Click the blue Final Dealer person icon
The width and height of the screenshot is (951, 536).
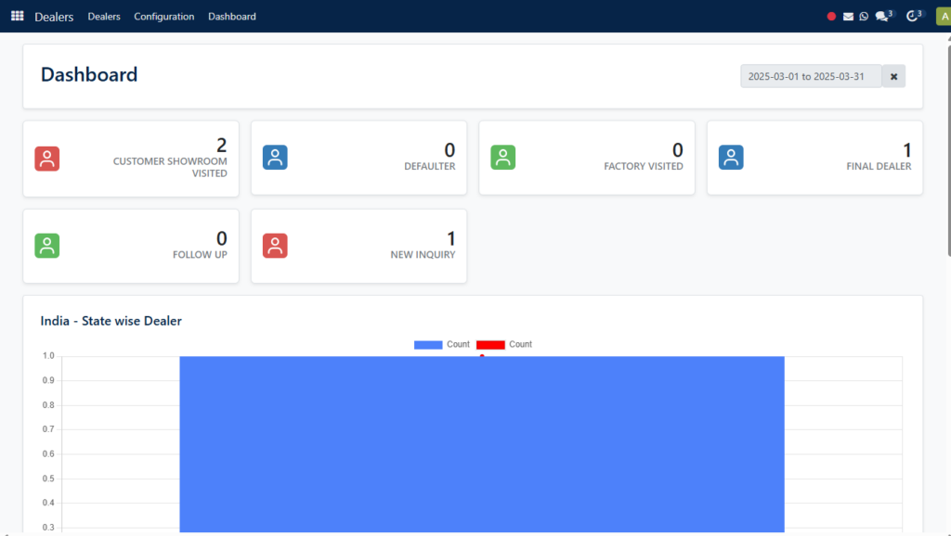731,158
